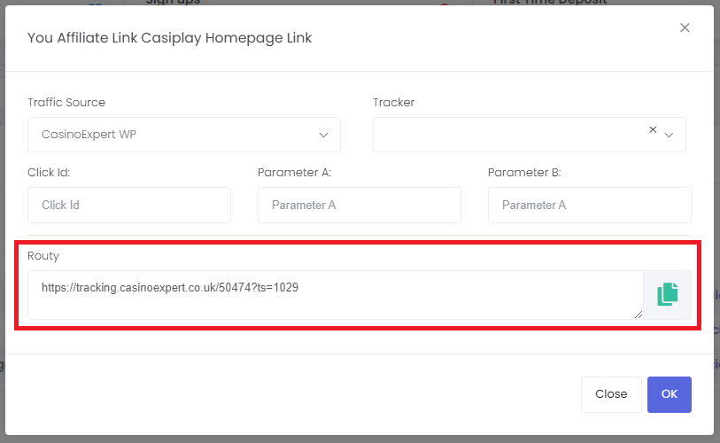Click the resize grip of the Routy textarea
Image resolution: width=720 pixels, height=443 pixels.
[638, 315]
